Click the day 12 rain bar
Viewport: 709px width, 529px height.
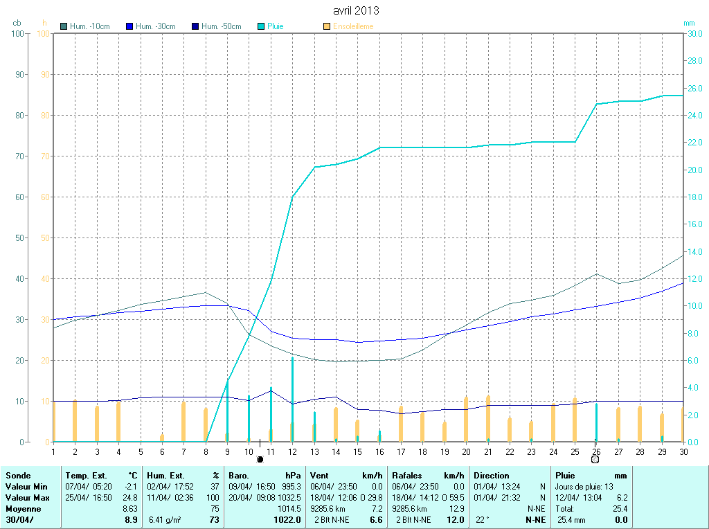pyautogui.click(x=292, y=399)
